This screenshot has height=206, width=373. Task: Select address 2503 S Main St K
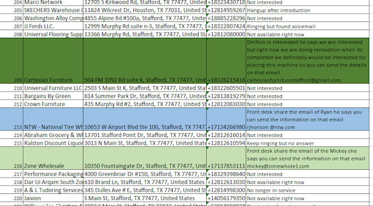click(x=145, y=88)
